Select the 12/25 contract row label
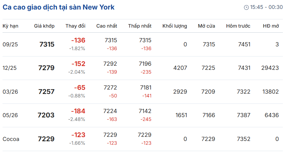287x153 pixels. tap(10, 68)
